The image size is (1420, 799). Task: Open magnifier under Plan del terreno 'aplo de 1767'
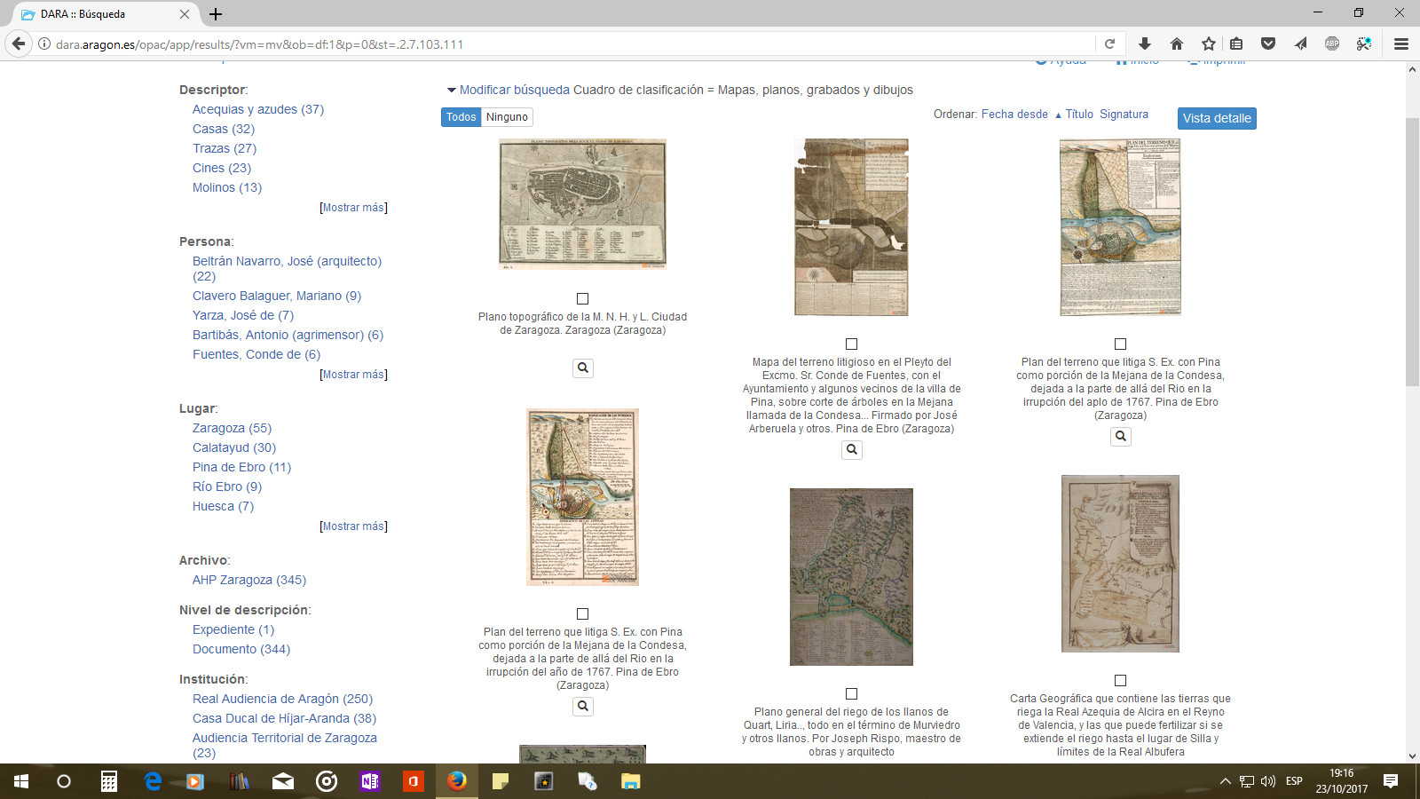pyautogui.click(x=1121, y=436)
